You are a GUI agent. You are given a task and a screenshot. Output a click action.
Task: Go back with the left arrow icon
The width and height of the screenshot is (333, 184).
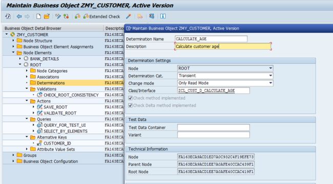(19, 16)
